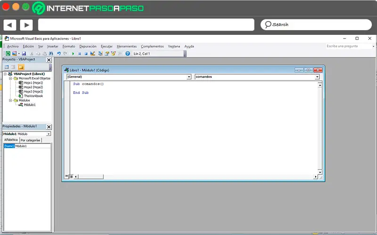Switch to the Alfabética tab
The height and width of the screenshot is (235, 377).
point(11,140)
